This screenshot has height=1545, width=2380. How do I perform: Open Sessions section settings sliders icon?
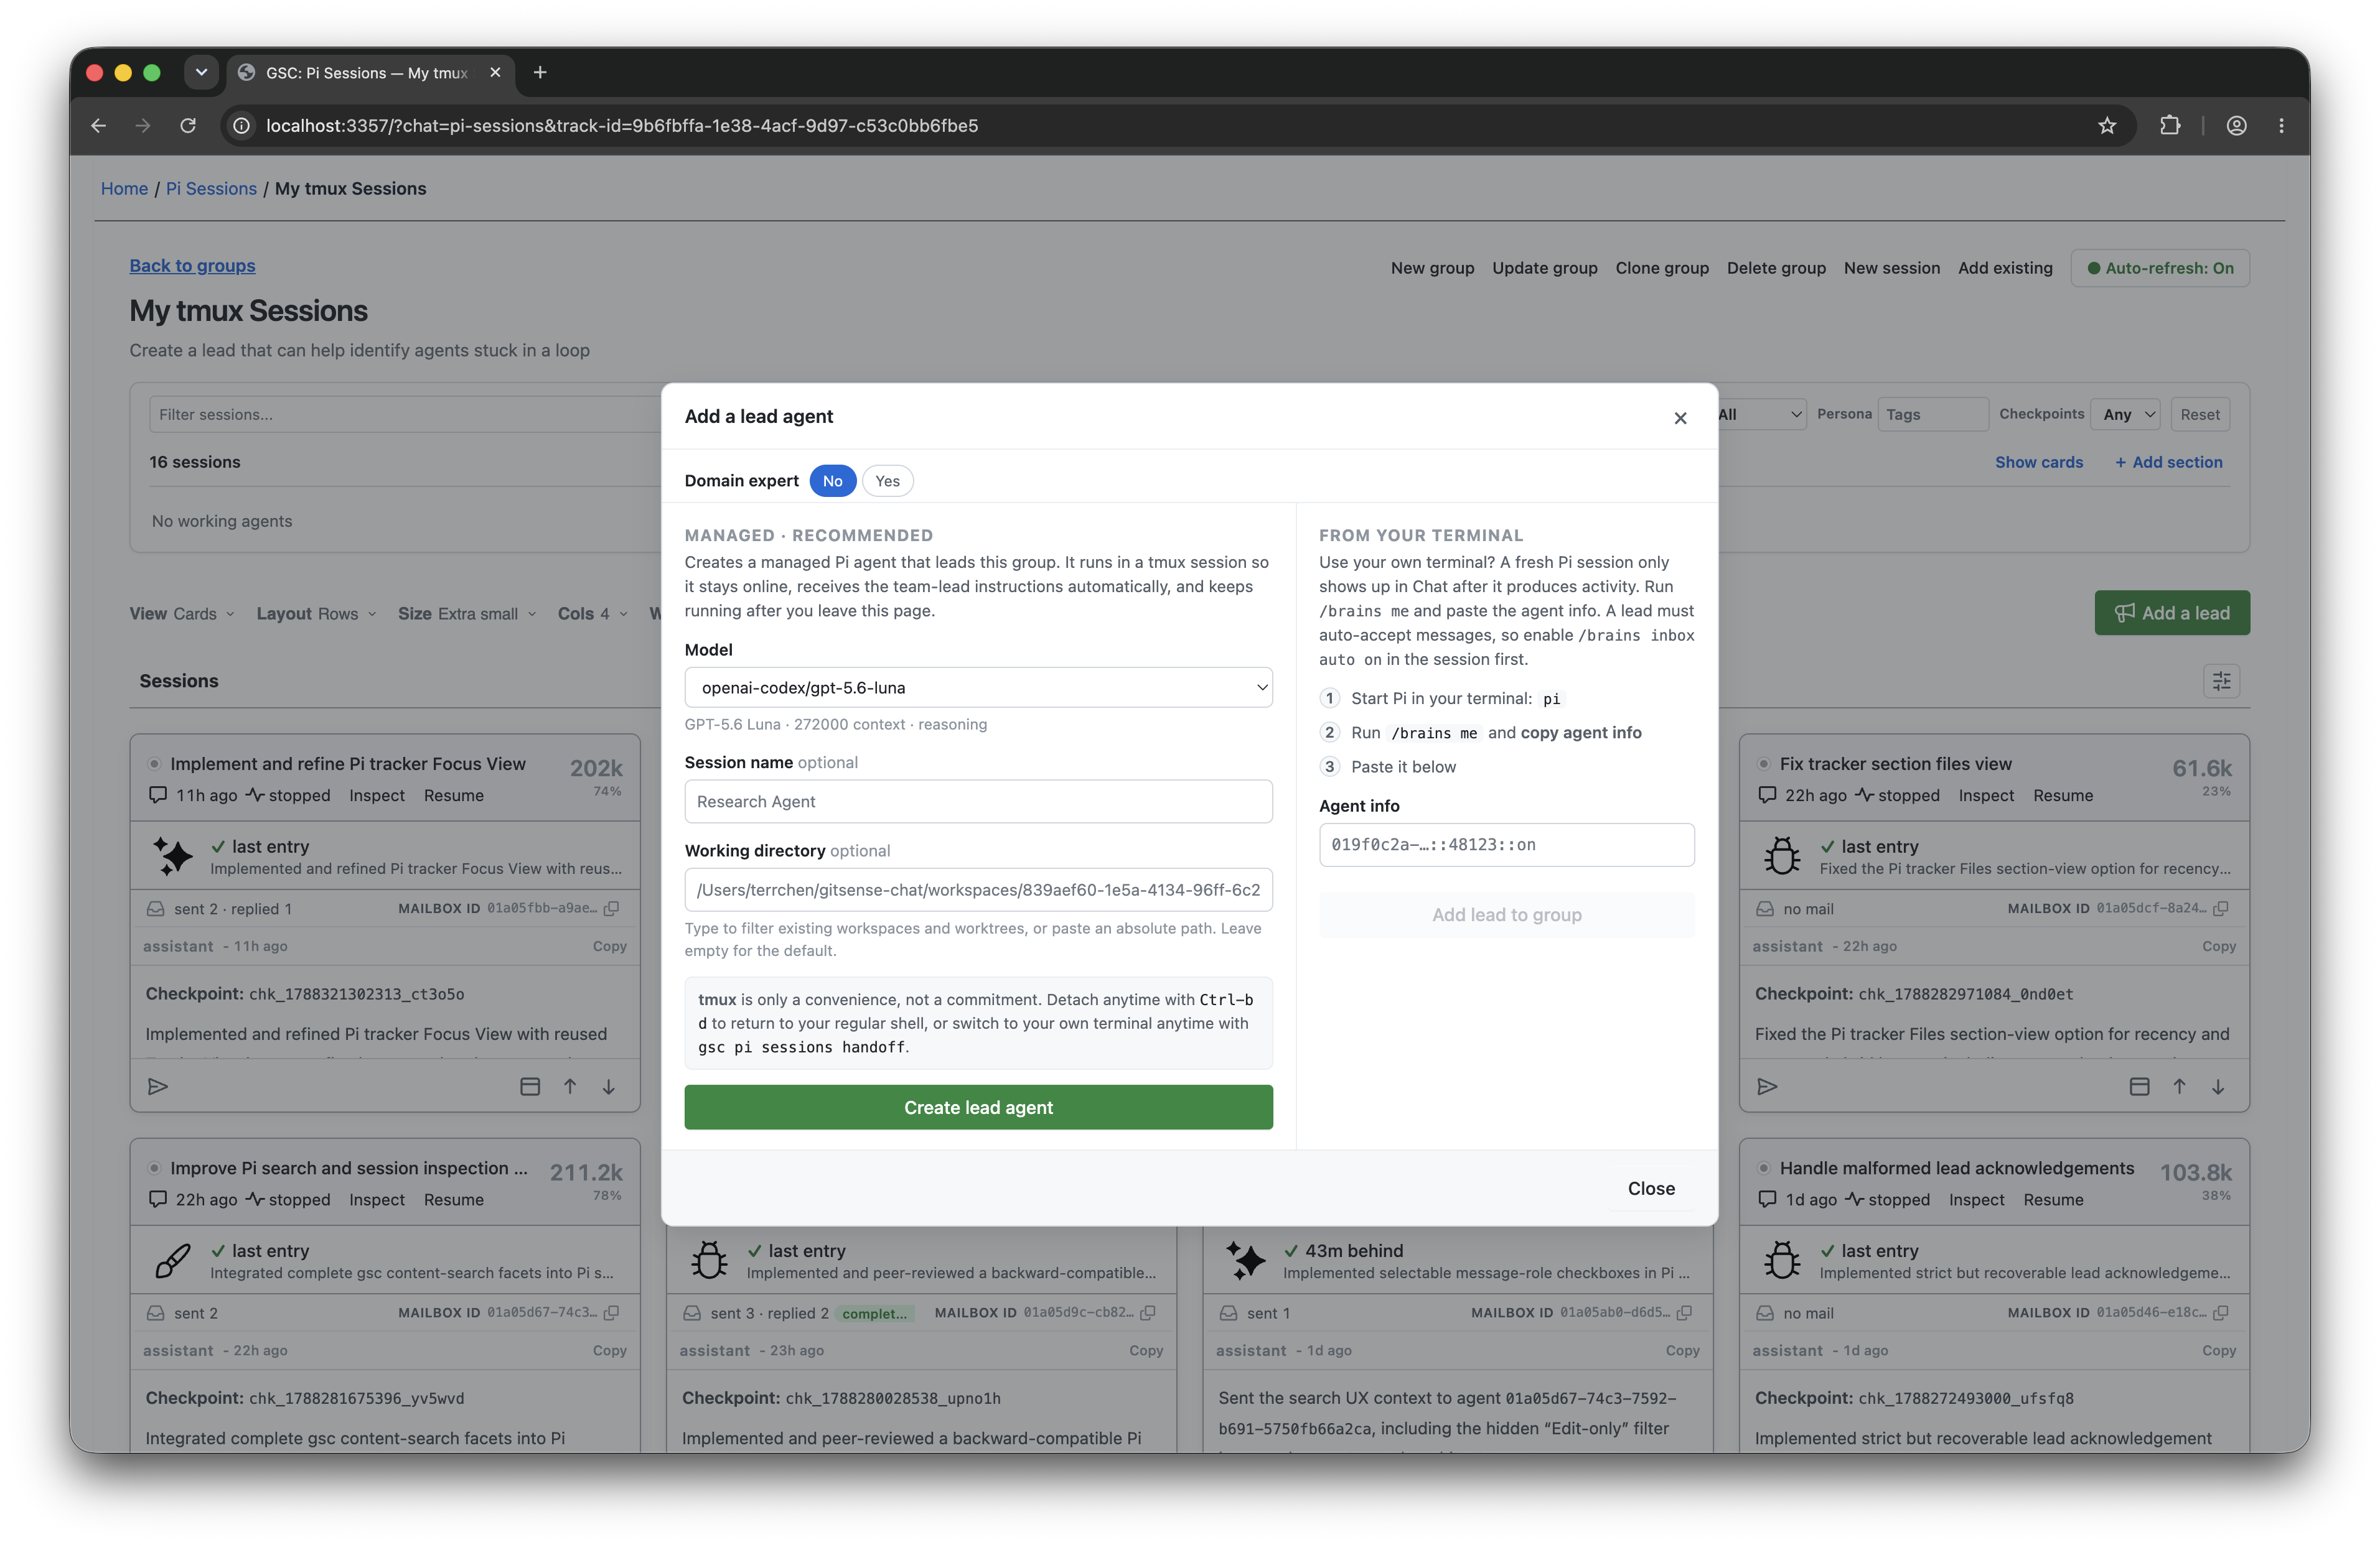[x=2221, y=682]
